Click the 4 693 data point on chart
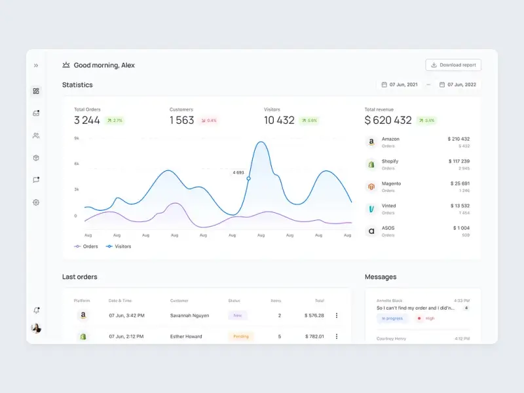Screen dimensions: 524x393 point(248,178)
